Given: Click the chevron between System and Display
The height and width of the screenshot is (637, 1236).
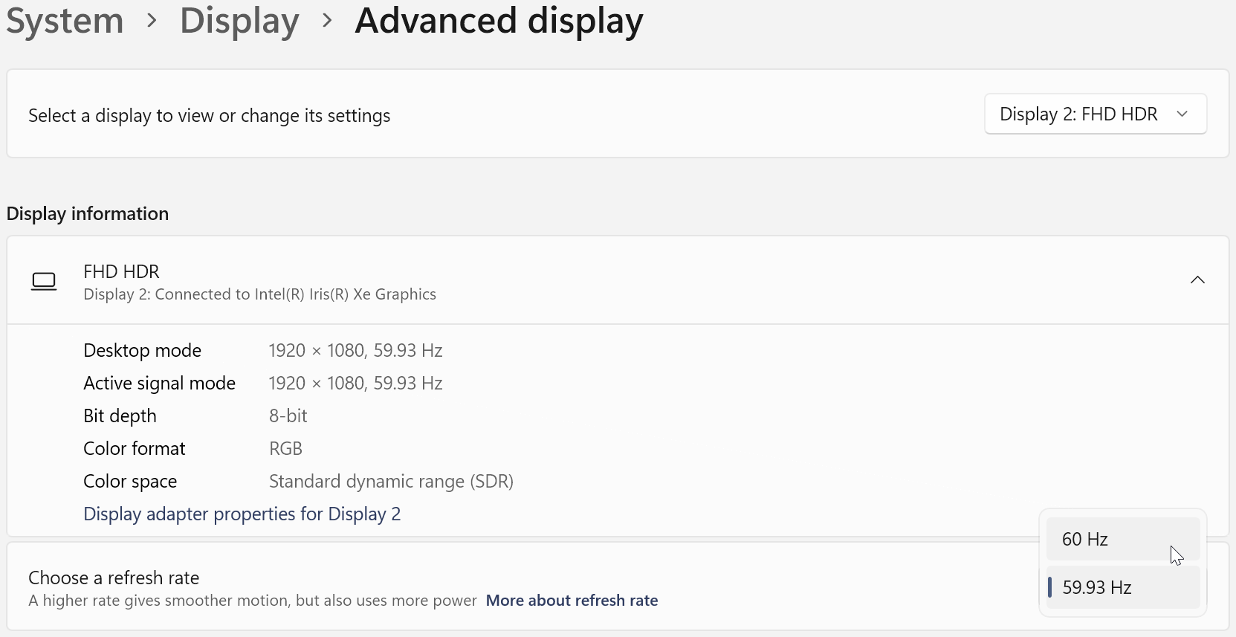Looking at the screenshot, I should [x=152, y=21].
